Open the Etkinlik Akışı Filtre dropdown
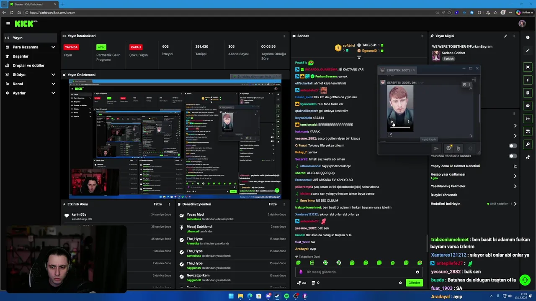 [158, 204]
